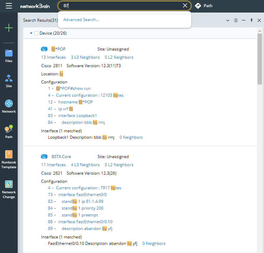264x253 pixels.
Task: View 0 L2 Neighbors of BSTX.Core
Action: (119, 165)
